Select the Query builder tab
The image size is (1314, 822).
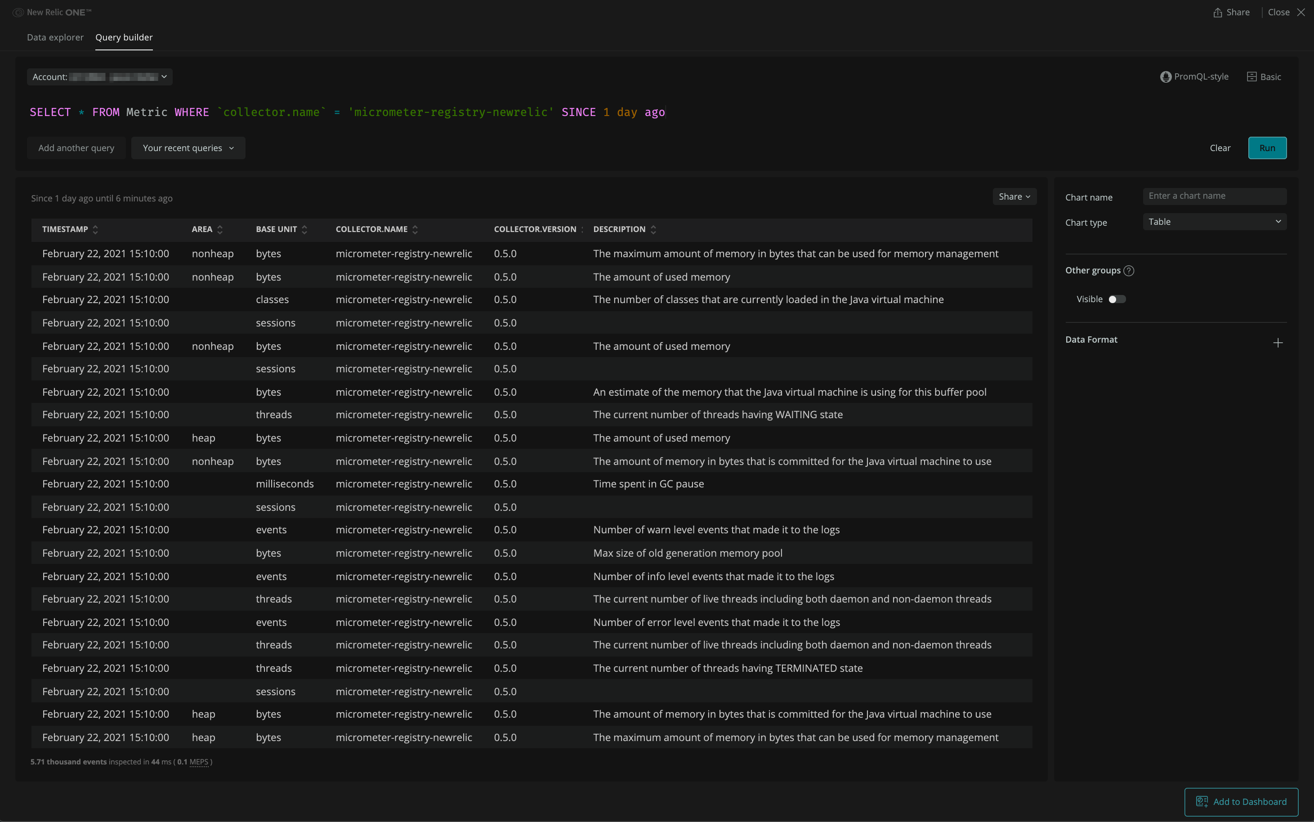coord(124,37)
